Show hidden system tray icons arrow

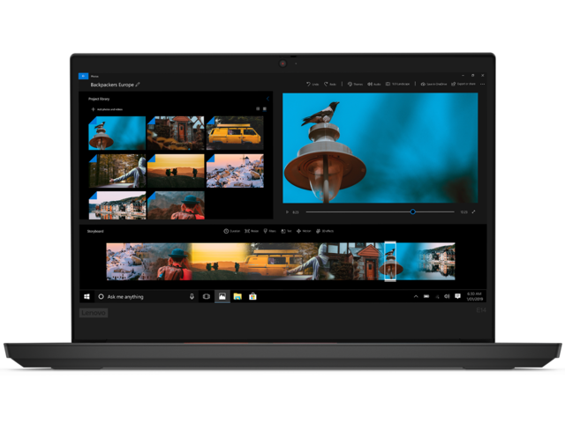click(416, 296)
